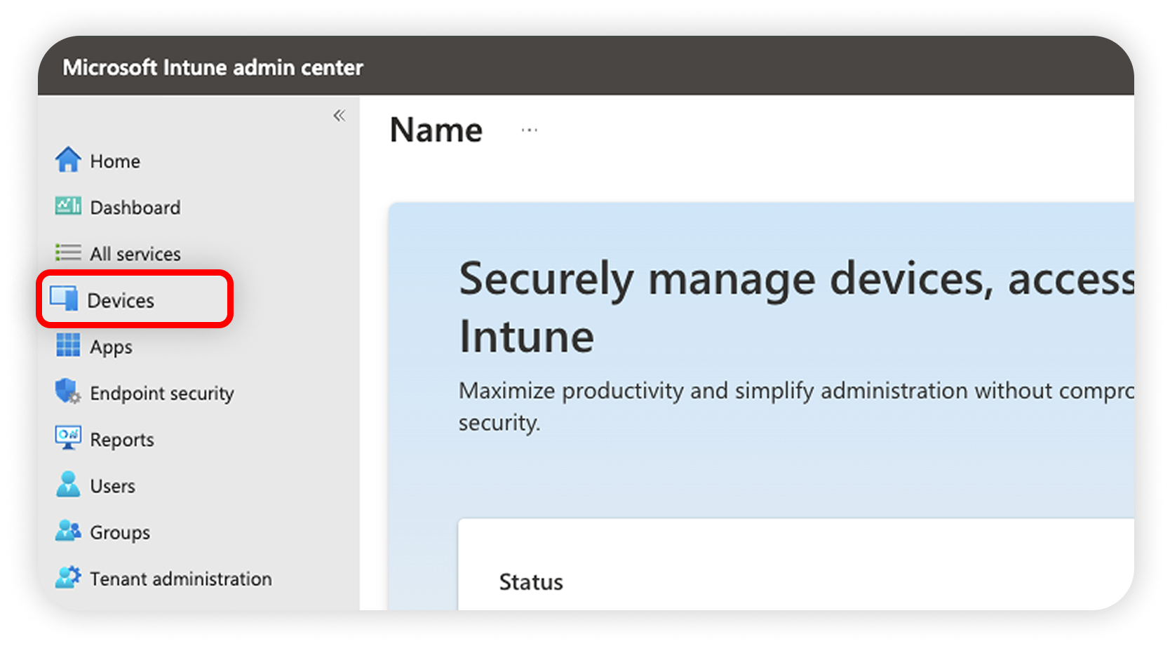Click the Reports monitor icon
This screenshot has height=646, width=1170.
68,438
